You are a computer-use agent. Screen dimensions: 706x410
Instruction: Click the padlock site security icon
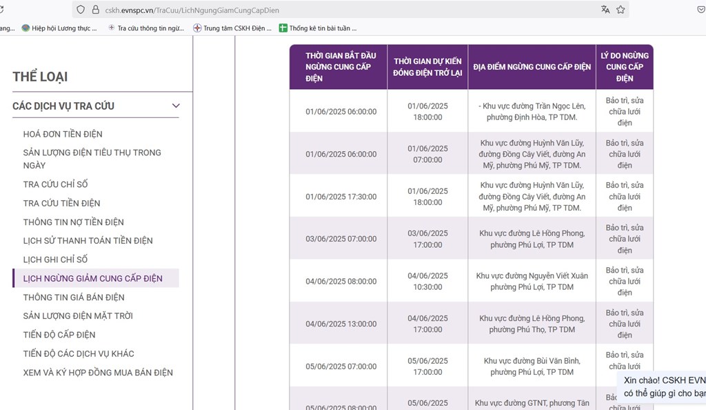[95, 10]
